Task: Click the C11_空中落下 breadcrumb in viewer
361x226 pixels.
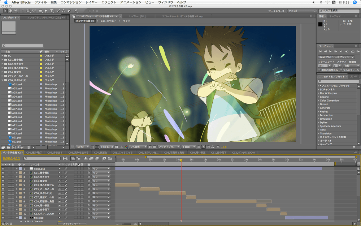Action: coord(108,21)
